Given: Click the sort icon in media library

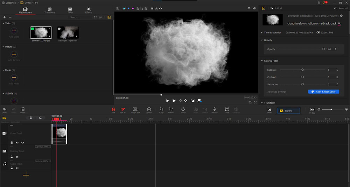Looking at the screenshot, I should (x=100, y=17).
